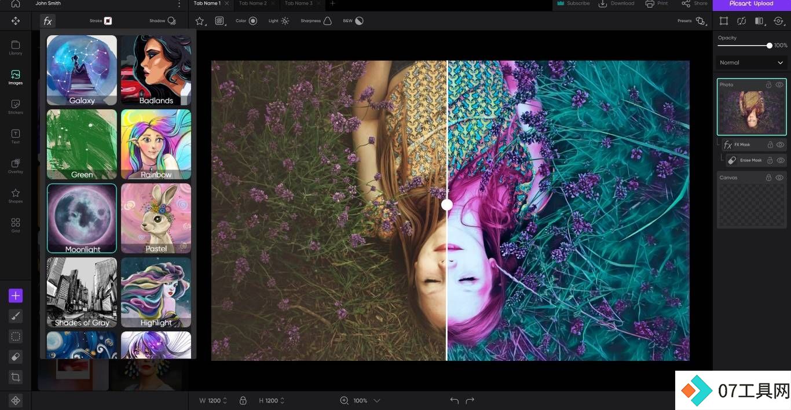Click the before/after comparison divider handle
The image size is (791, 410).
[446, 204]
